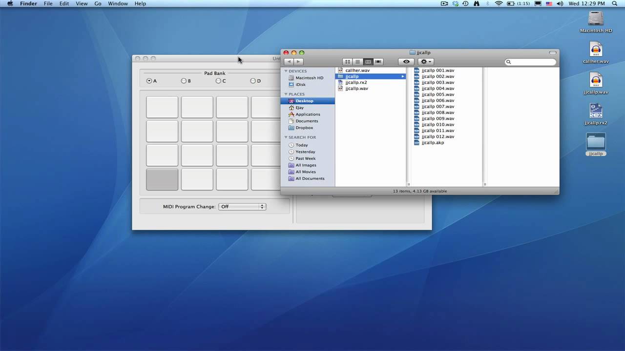This screenshot has width=625, height=351.
Task: Click the Finder search field
Action: pyautogui.click(x=531, y=62)
